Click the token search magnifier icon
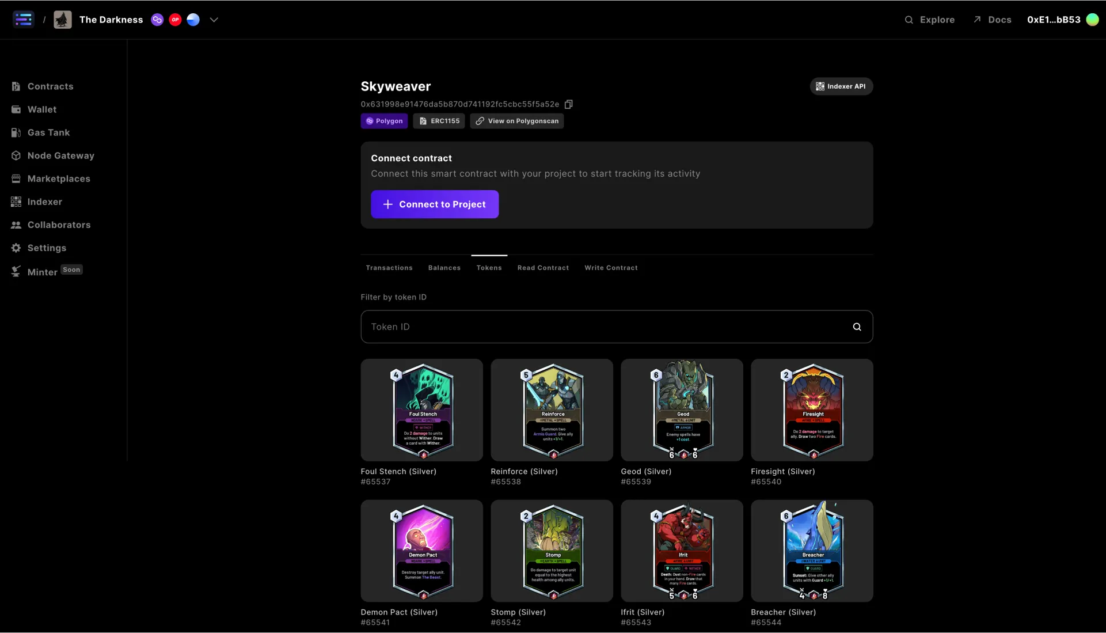1106x633 pixels. pyautogui.click(x=858, y=327)
